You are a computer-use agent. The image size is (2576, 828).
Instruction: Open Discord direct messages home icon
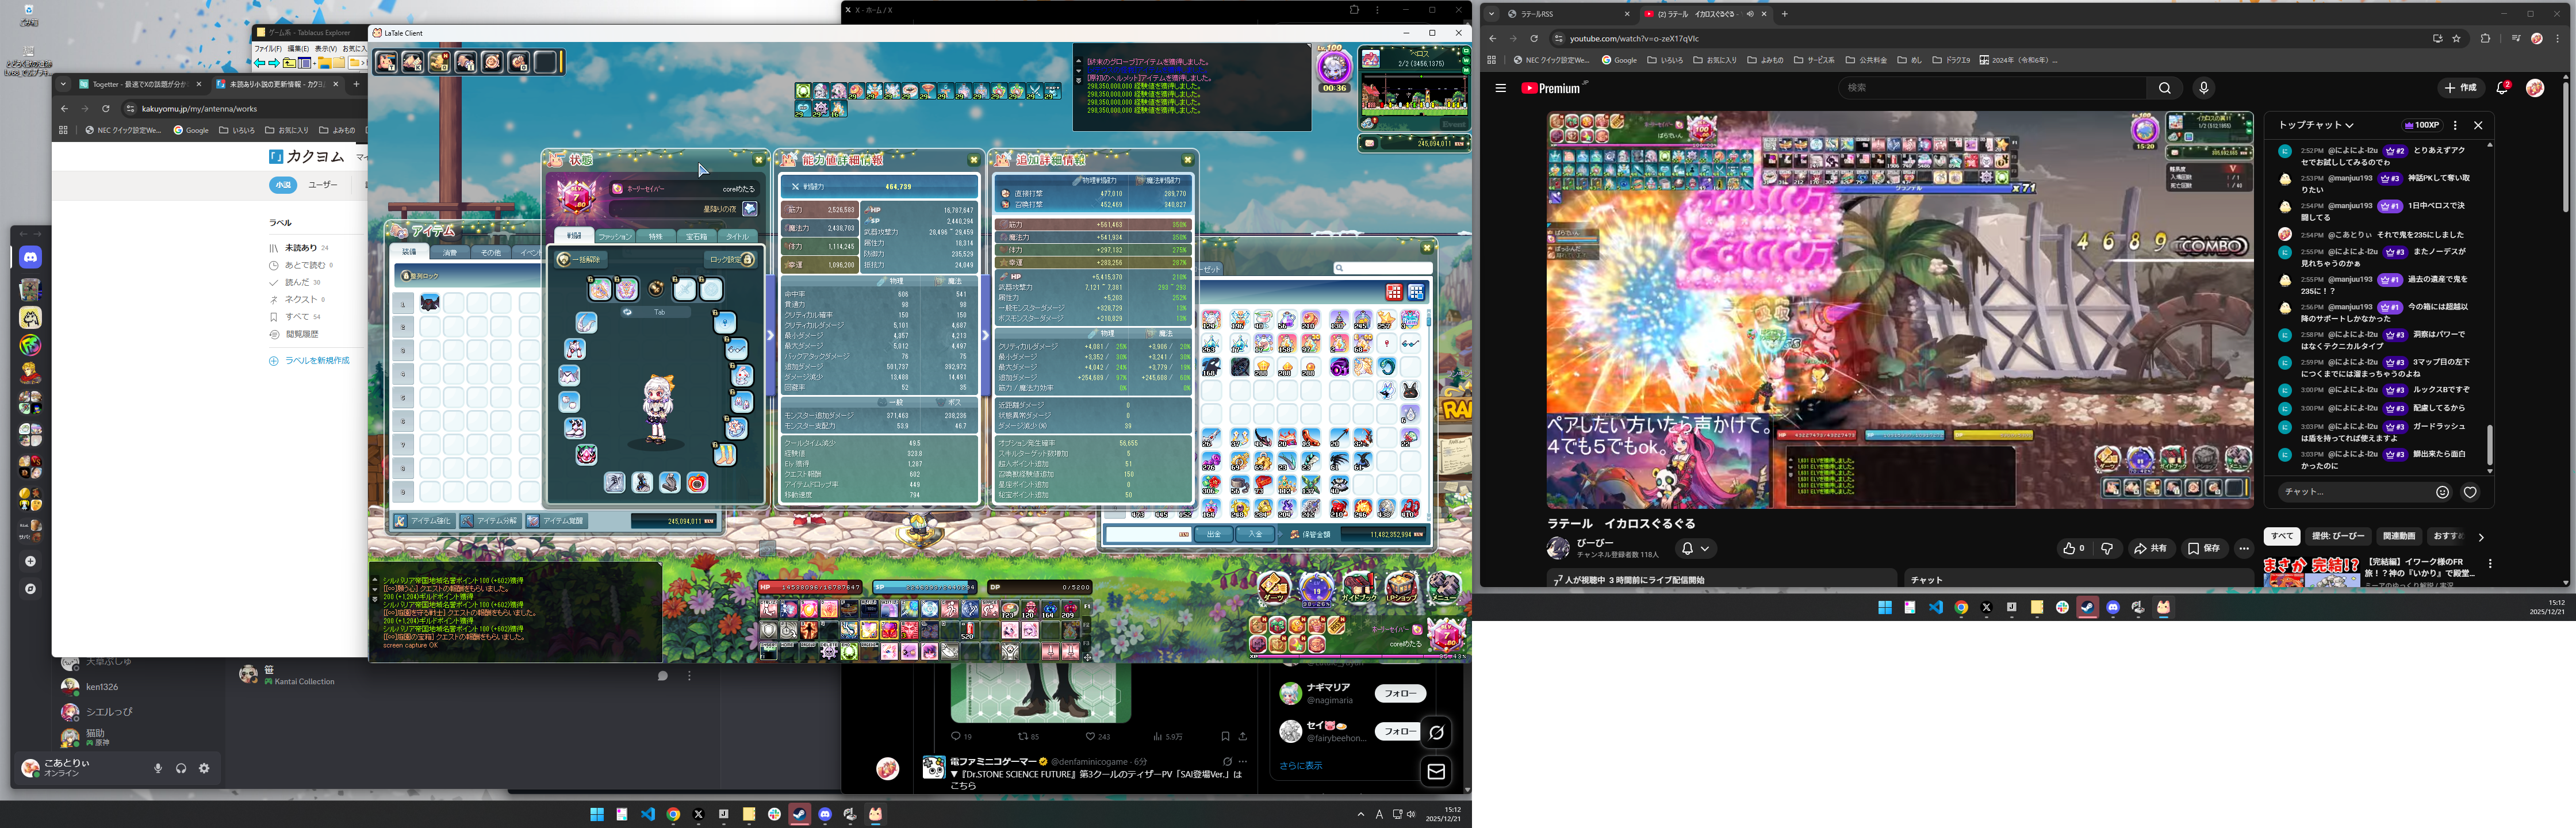[x=31, y=258]
